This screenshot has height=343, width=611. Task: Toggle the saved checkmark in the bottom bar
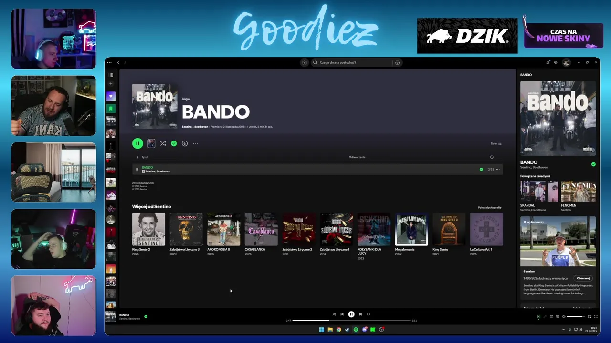146,316
